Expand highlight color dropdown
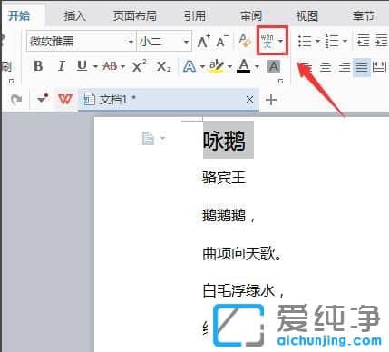Screen dimensions: 389x352 point(229,66)
